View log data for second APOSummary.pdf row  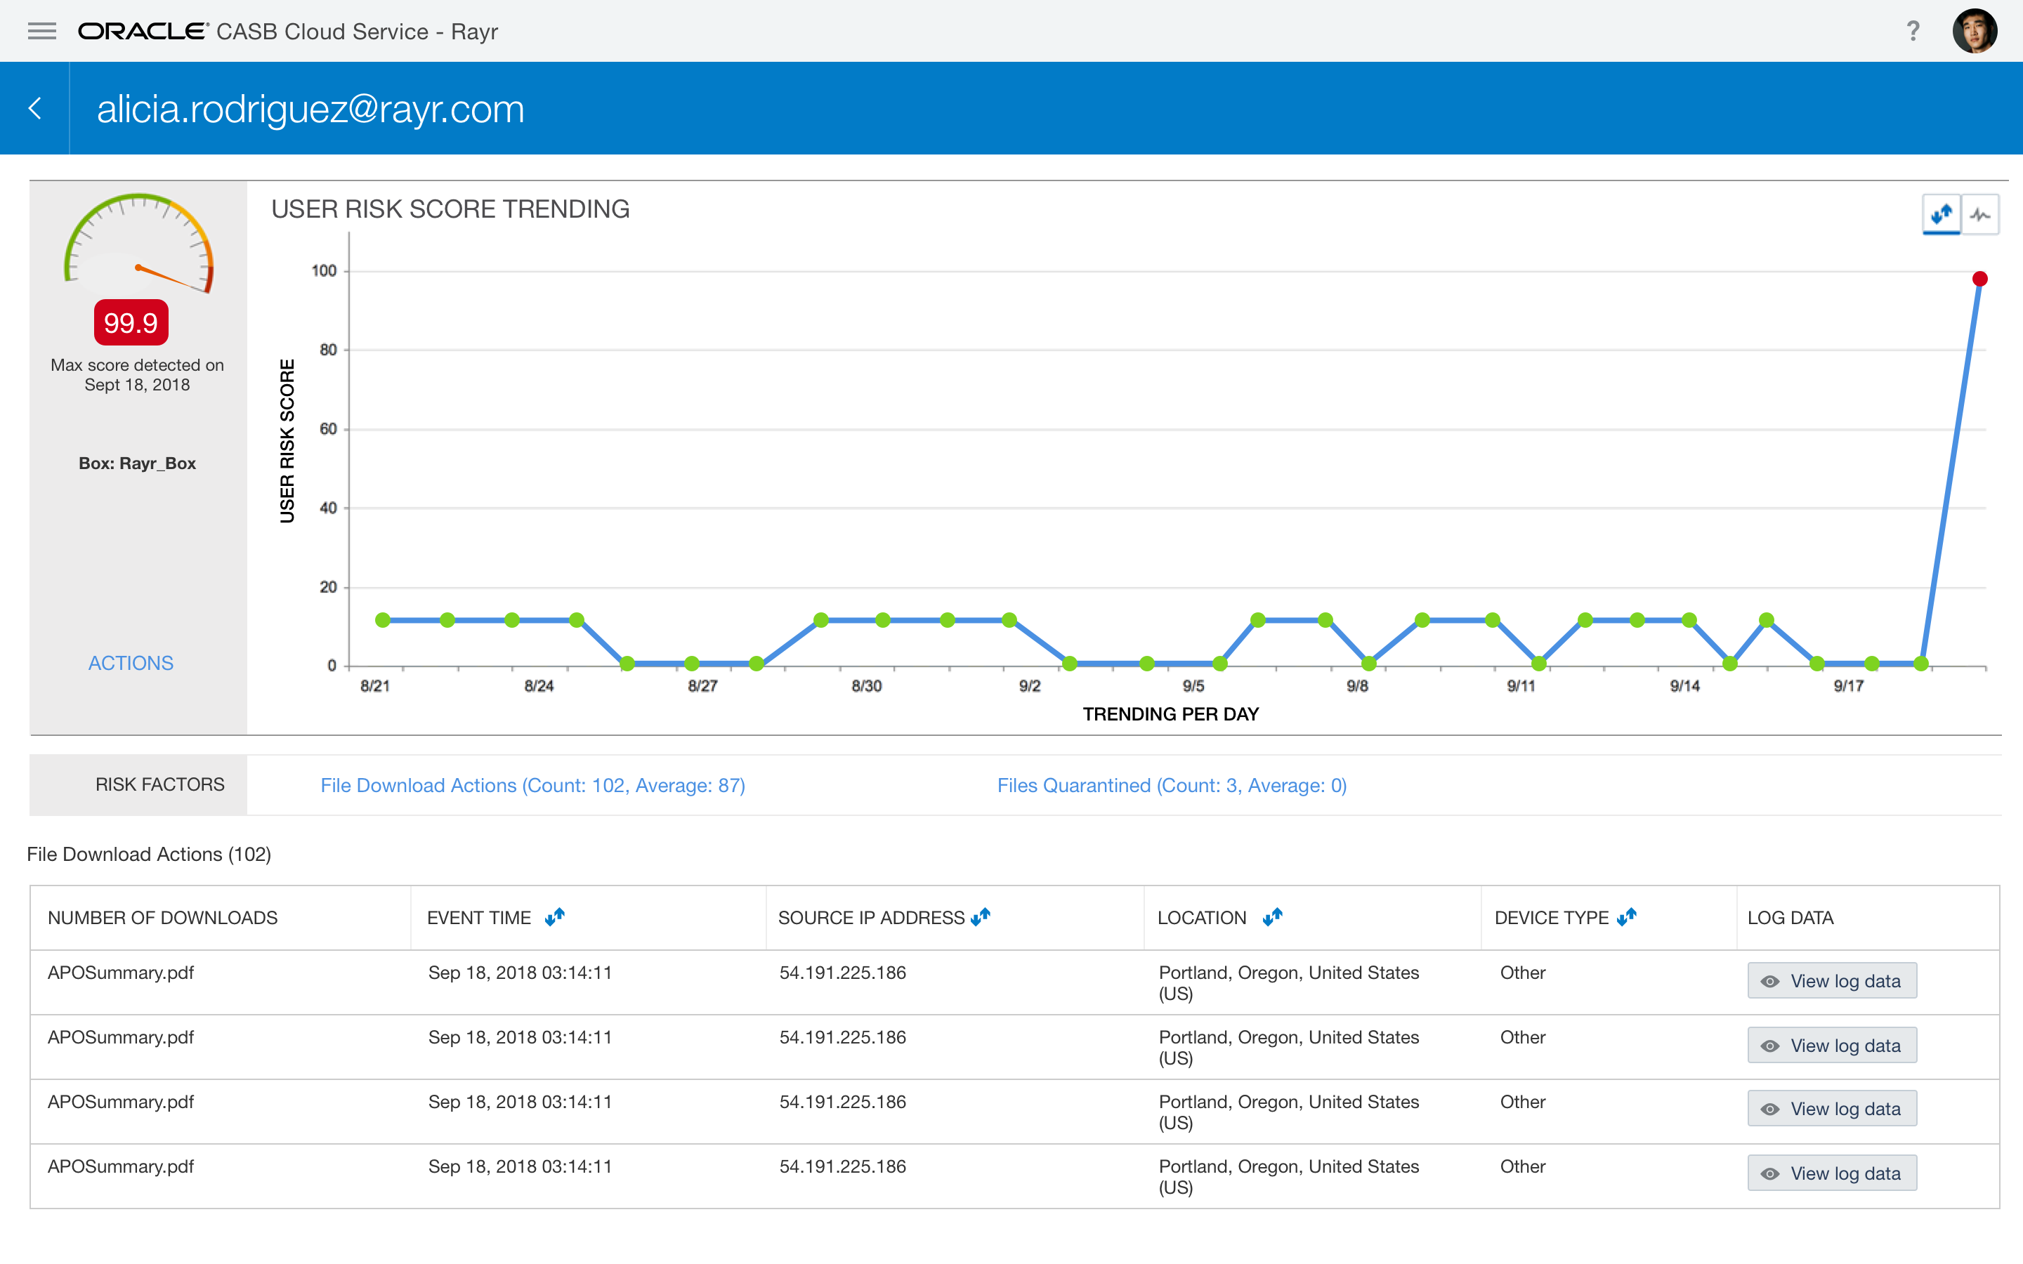[x=1831, y=1045]
